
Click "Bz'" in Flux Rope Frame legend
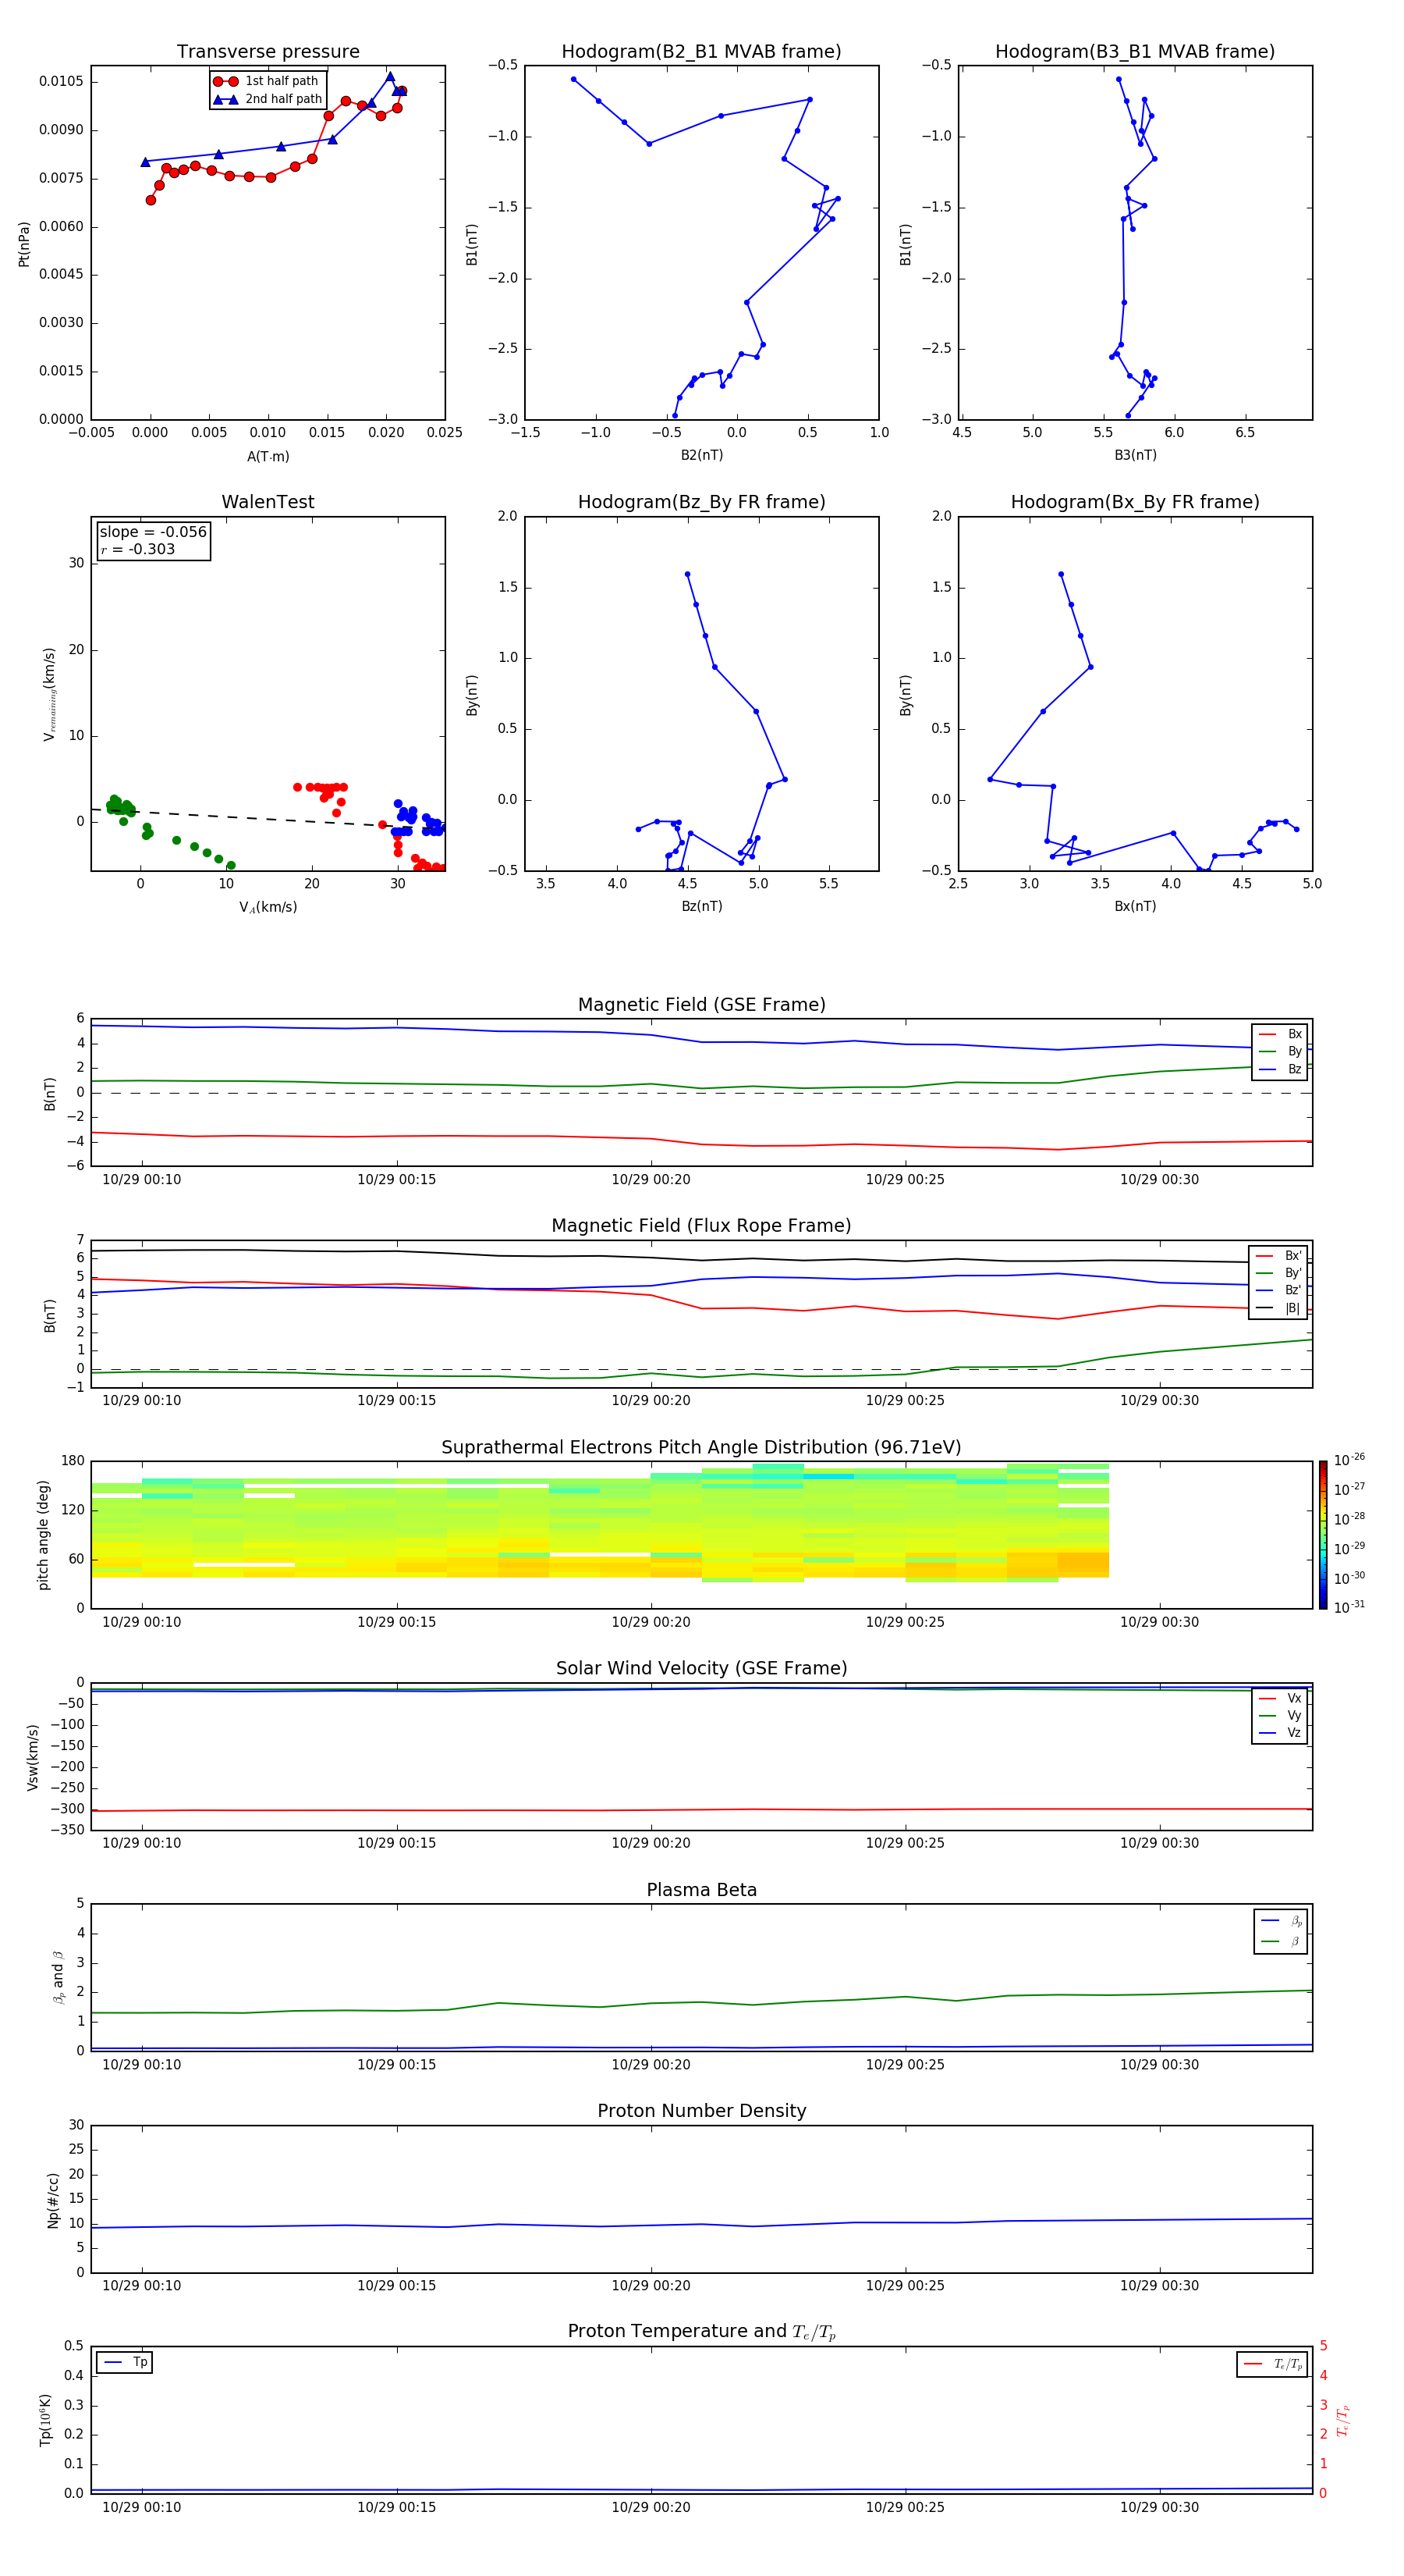pyautogui.click(x=1293, y=1290)
